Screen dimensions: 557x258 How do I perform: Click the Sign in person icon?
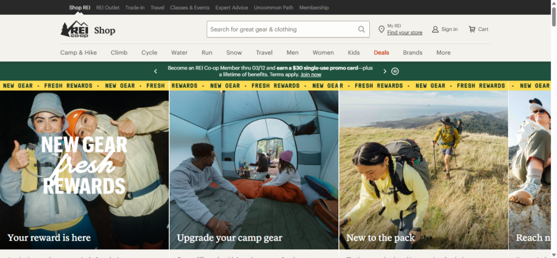click(435, 29)
